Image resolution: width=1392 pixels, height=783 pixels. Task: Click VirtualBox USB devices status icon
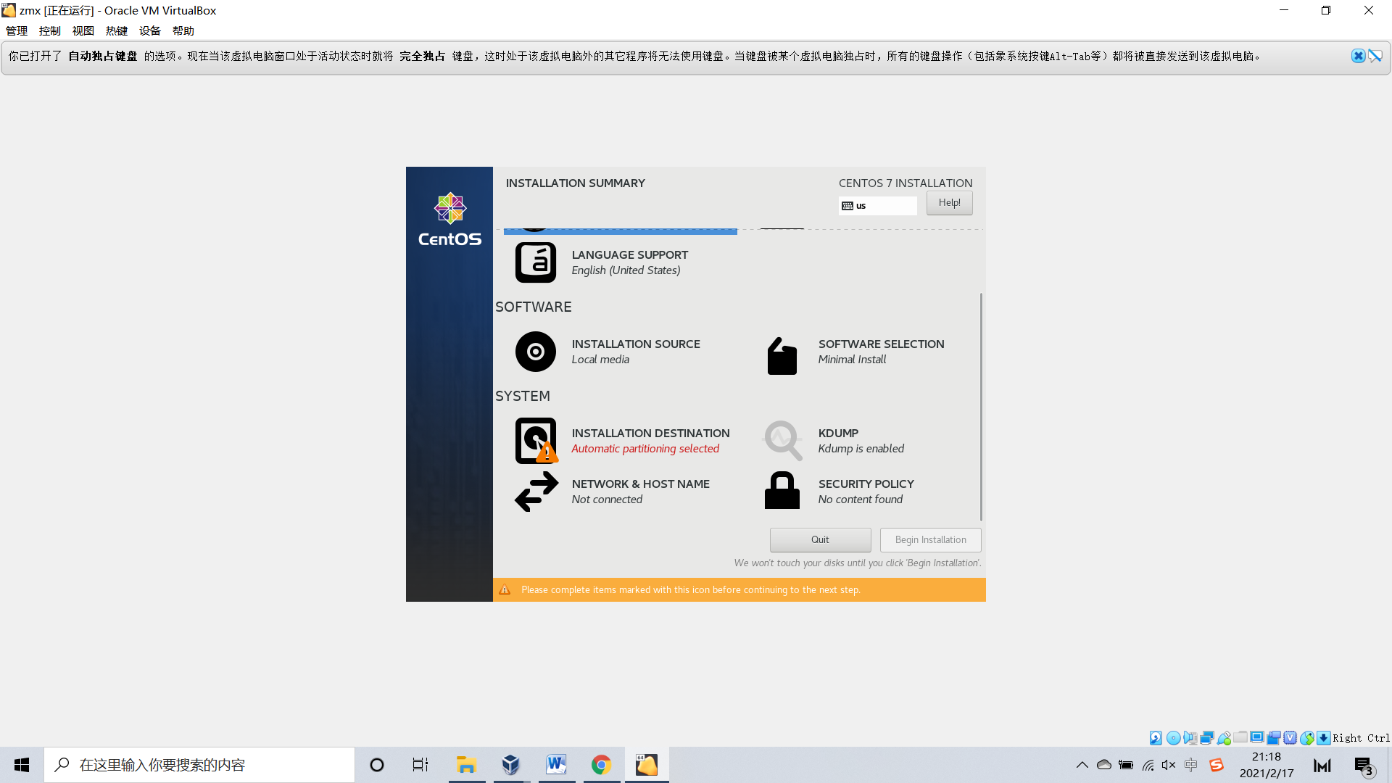coord(1224,738)
